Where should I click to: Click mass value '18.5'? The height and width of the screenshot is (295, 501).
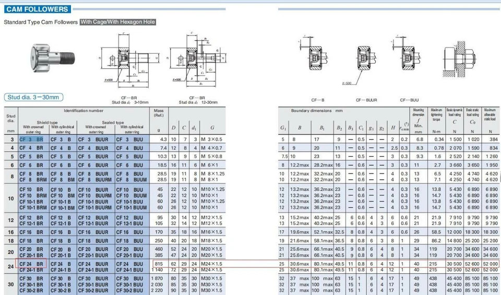click(162, 165)
